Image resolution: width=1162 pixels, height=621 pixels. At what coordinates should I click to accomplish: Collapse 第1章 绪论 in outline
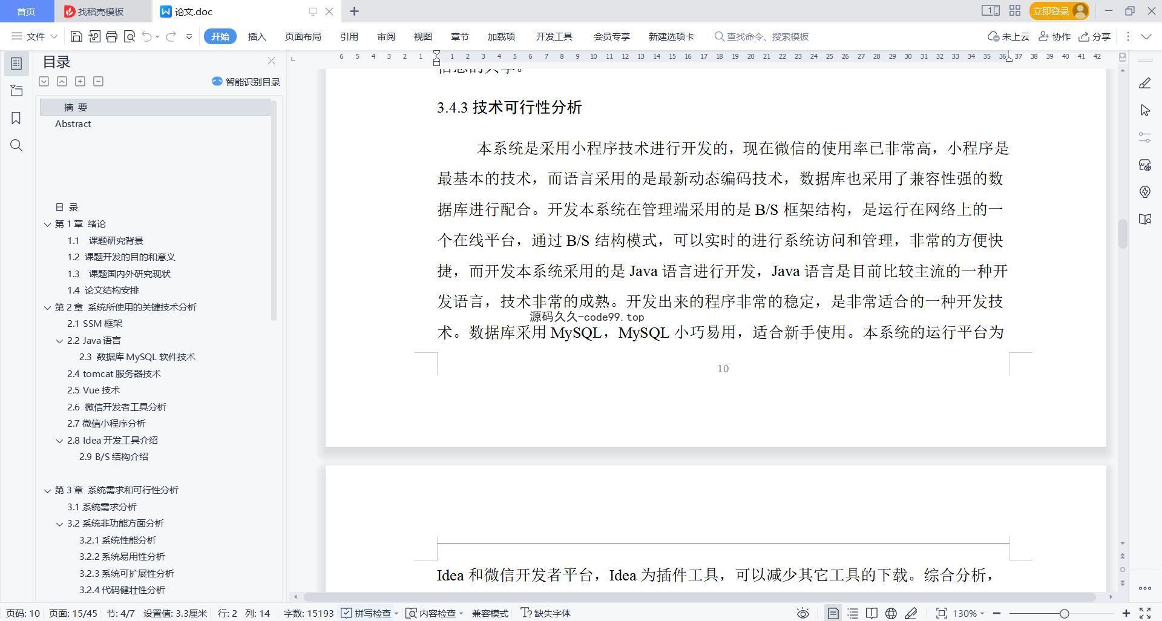point(47,224)
